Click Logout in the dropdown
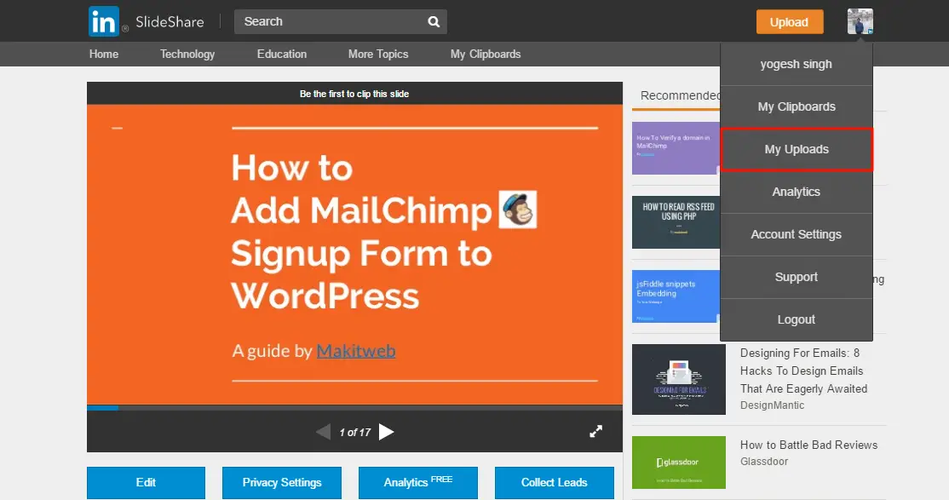The image size is (949, 500). coord(796,319)
